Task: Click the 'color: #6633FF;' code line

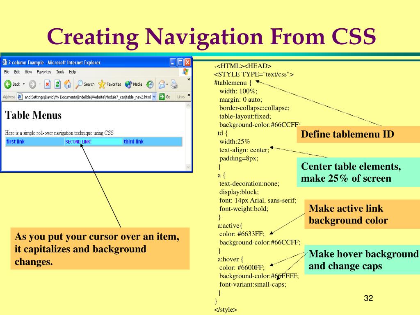Action: coord(242,234)
